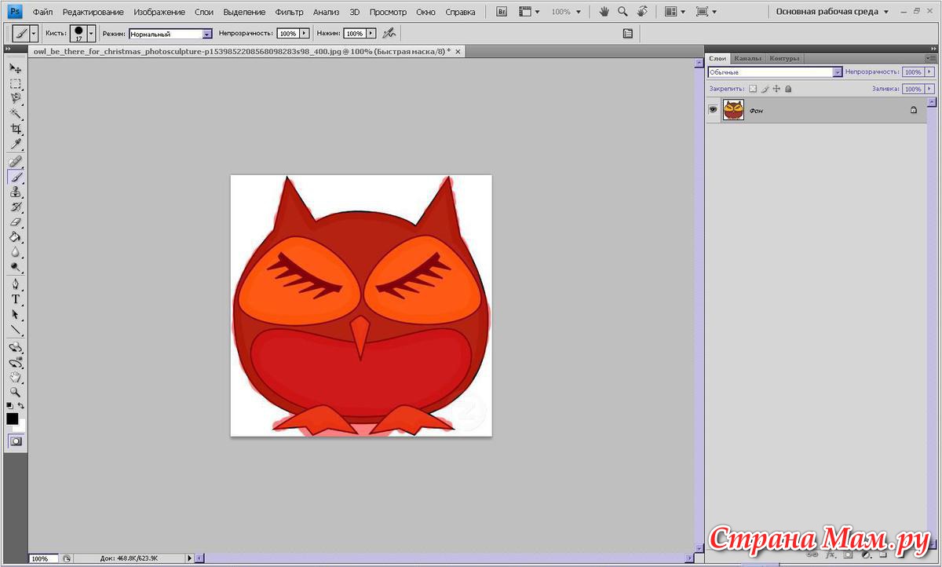Launch Adobe Bridge from the Br icon
Image resolution: width=942 pixels, height=567 pixels.
[x=502, y=12]
